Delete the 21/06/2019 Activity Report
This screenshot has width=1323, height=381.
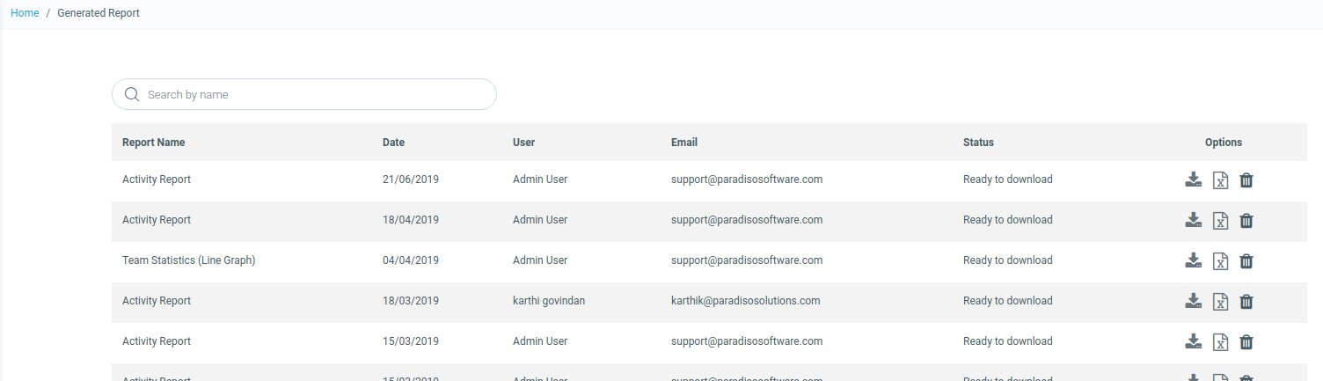(1246, 180)
